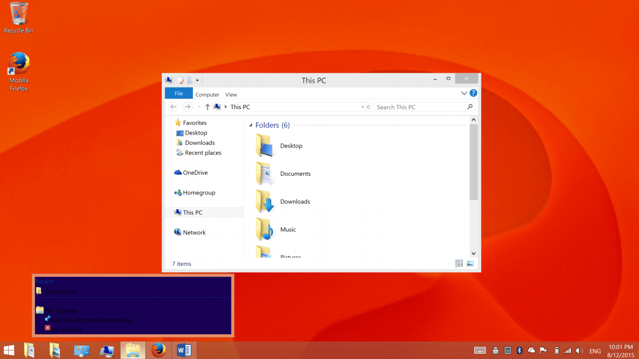The image size is (639, 359).
Task: Open Word from the taskbar
Action: 183,350
